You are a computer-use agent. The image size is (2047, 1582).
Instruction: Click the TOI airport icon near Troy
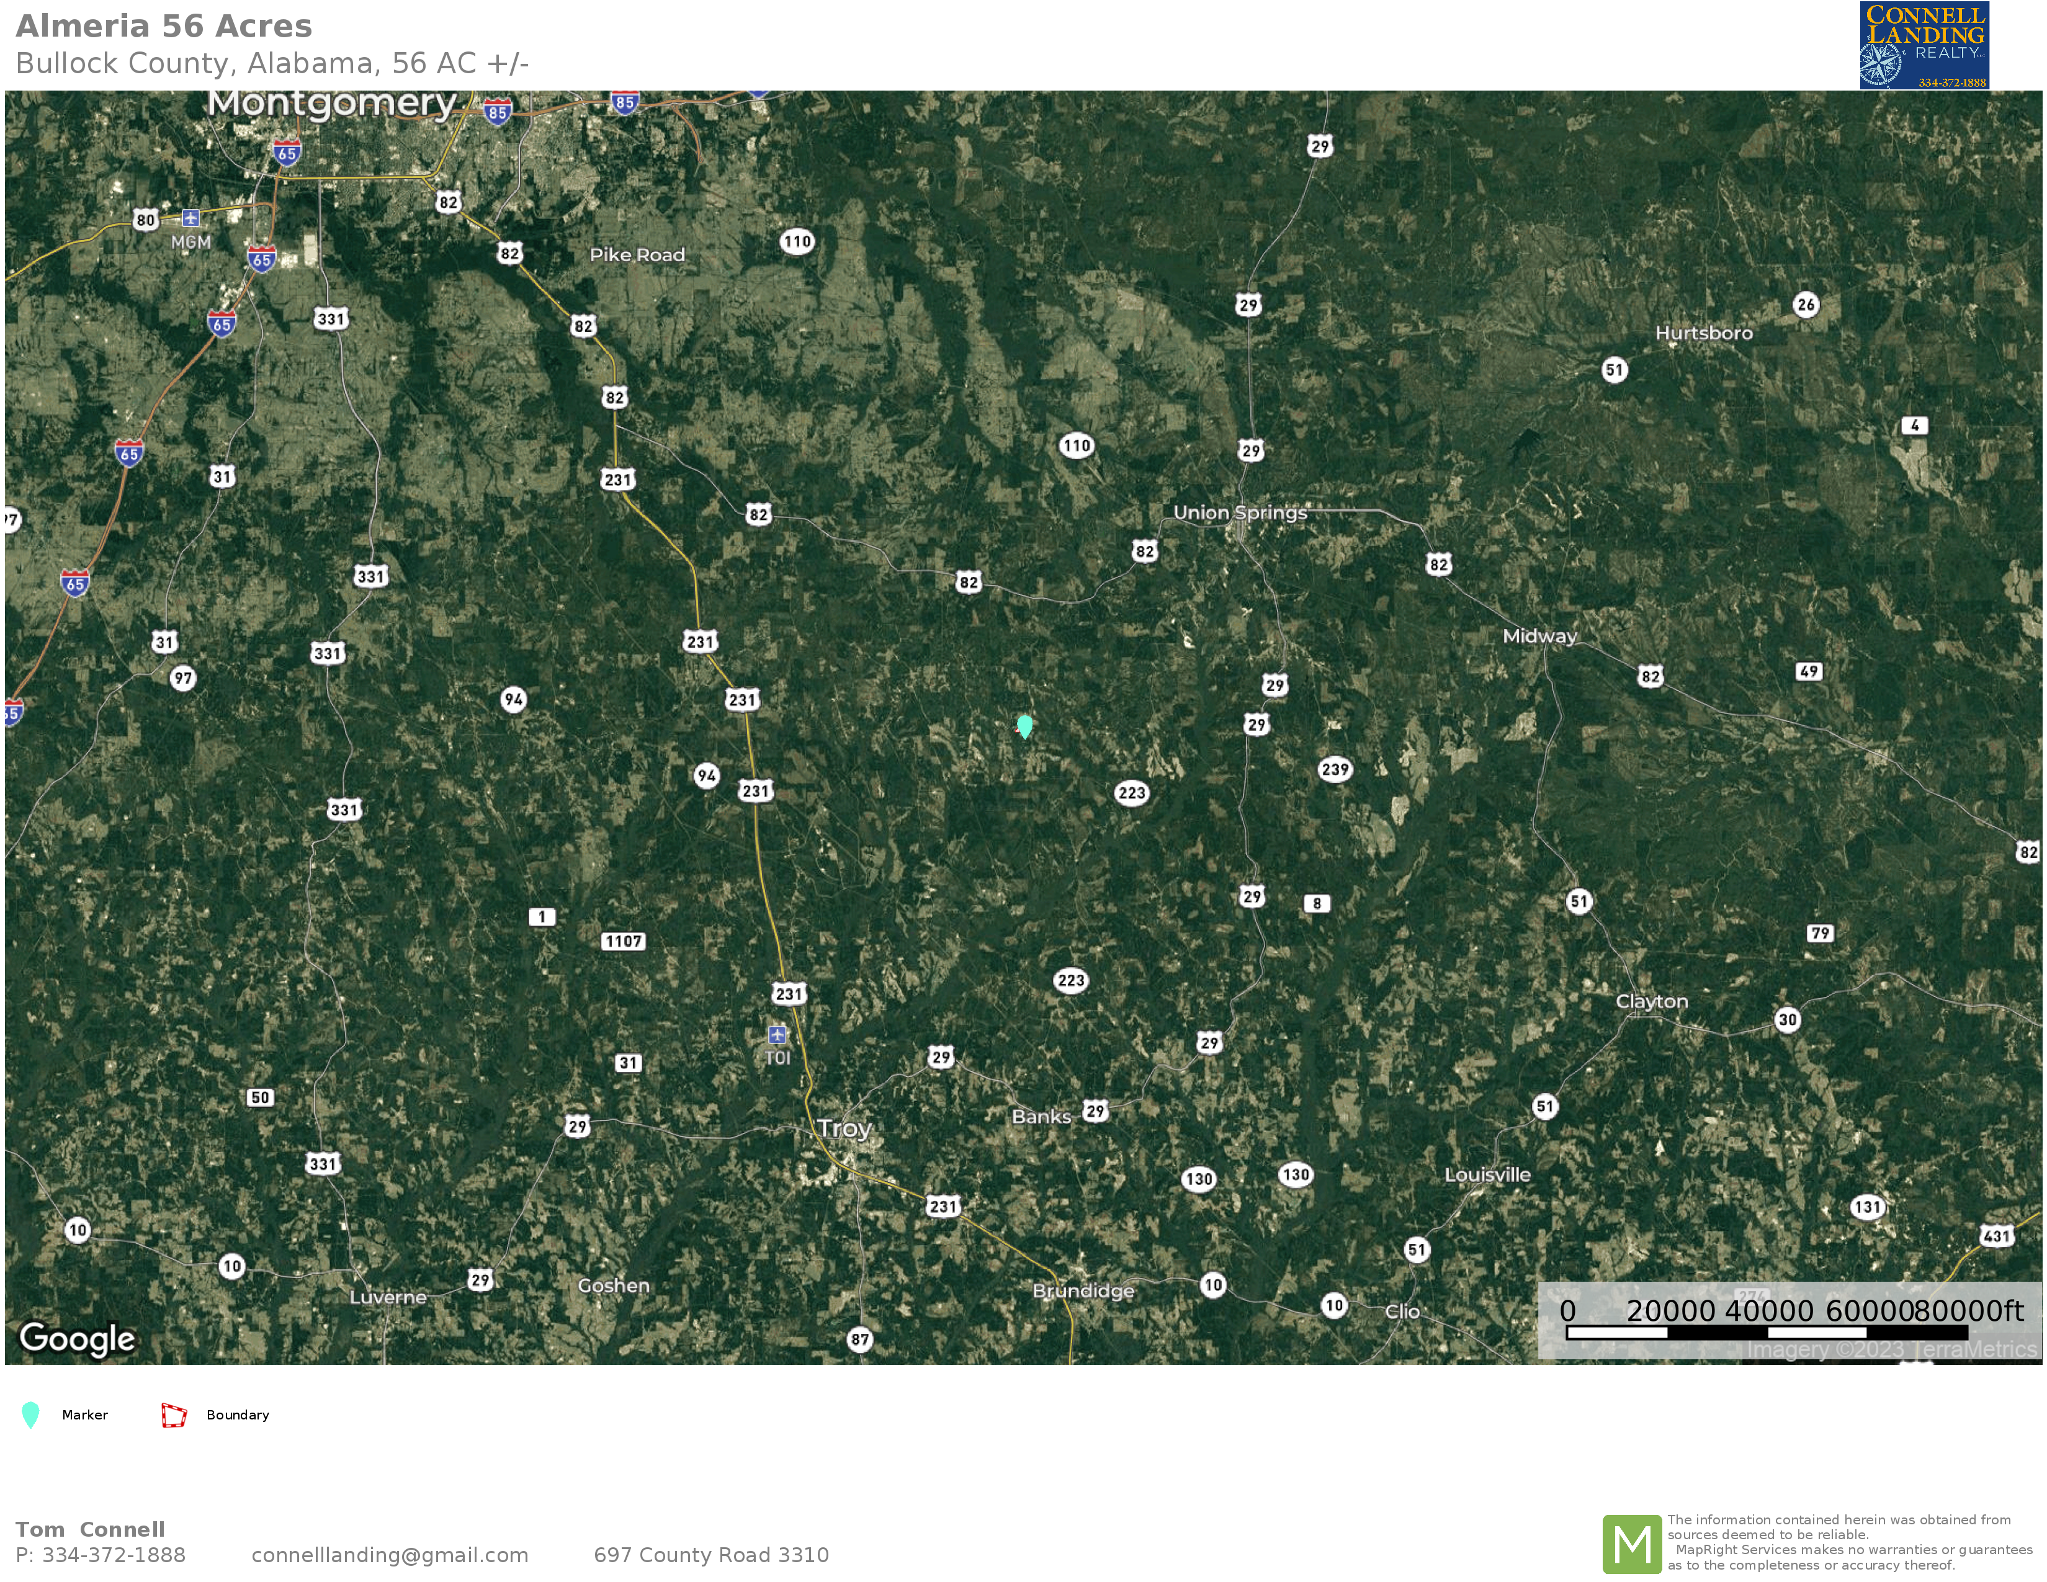point(777,1035)
